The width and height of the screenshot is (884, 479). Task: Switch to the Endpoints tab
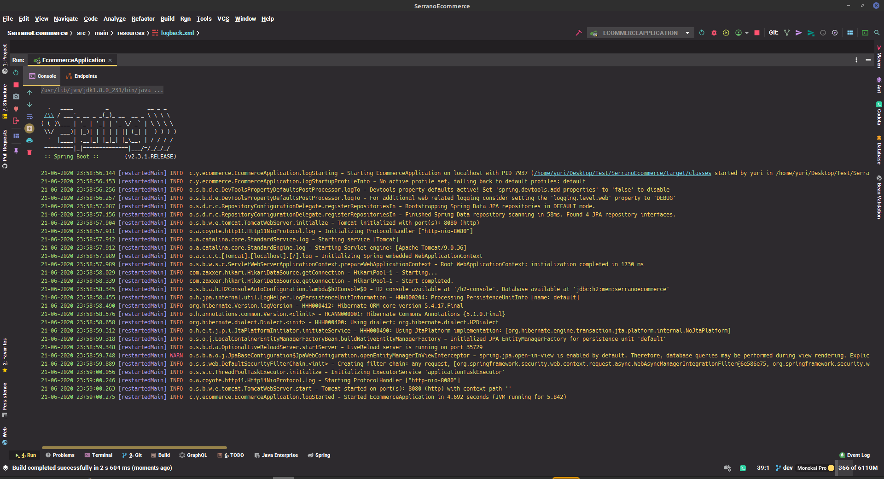pyautogui.click(x=81, y=76)
